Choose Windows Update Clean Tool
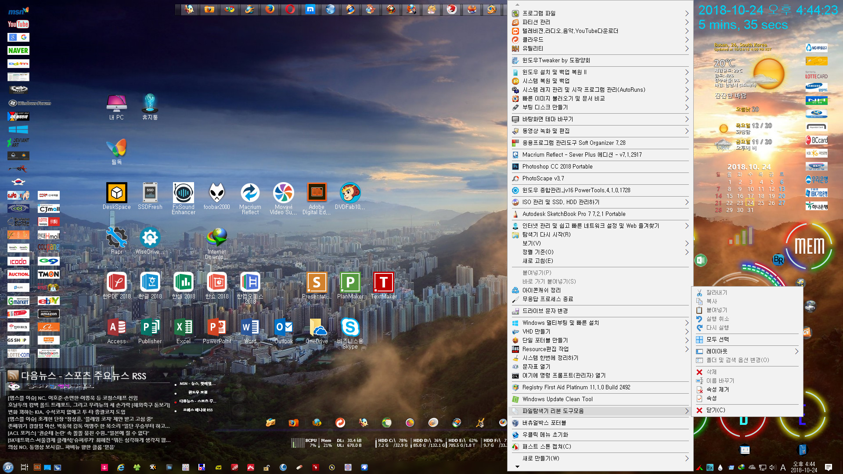This screenshot has height=474, width=843. [600, 399]
